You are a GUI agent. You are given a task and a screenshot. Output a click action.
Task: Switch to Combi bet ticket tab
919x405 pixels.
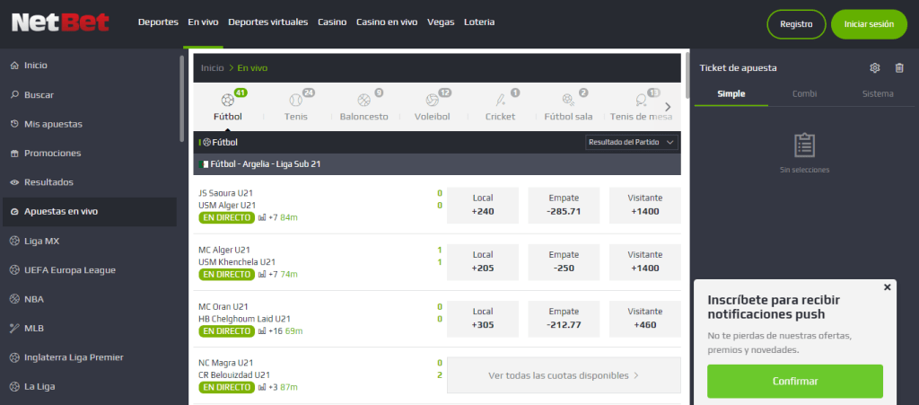coord(805,93)
